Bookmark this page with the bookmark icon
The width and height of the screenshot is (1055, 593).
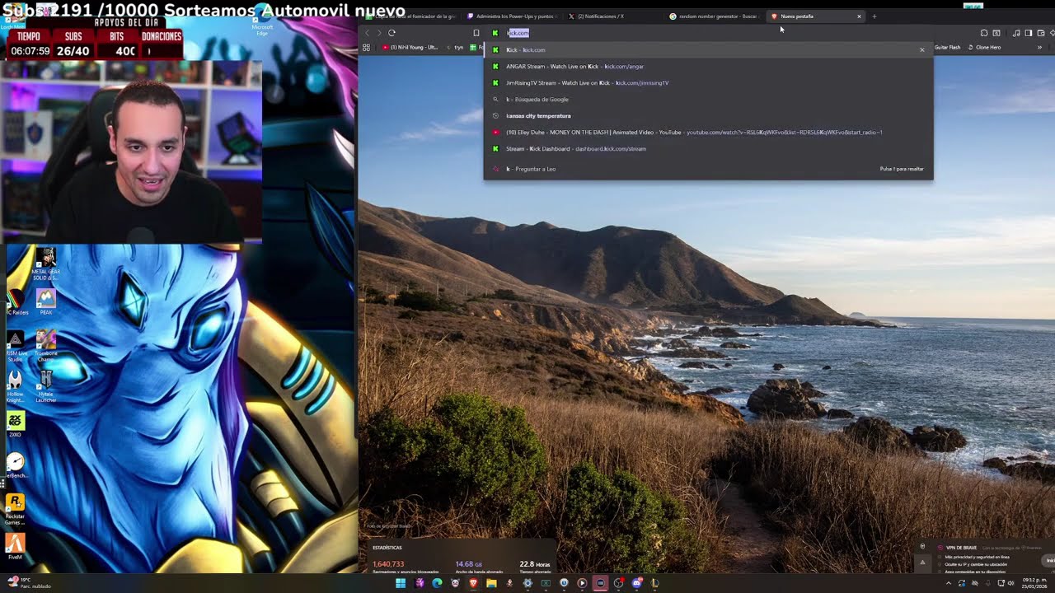pyautogui.click(x=476, y=33)
